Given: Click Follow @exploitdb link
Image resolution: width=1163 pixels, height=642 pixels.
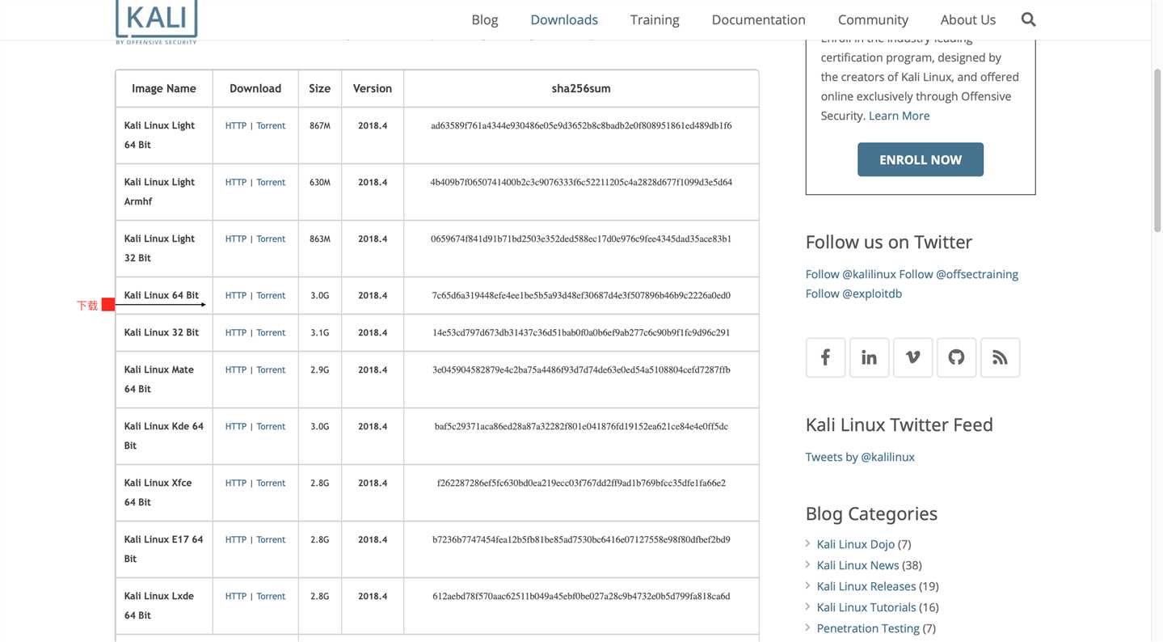Looking at the screenshot, I should pos(853,294).
